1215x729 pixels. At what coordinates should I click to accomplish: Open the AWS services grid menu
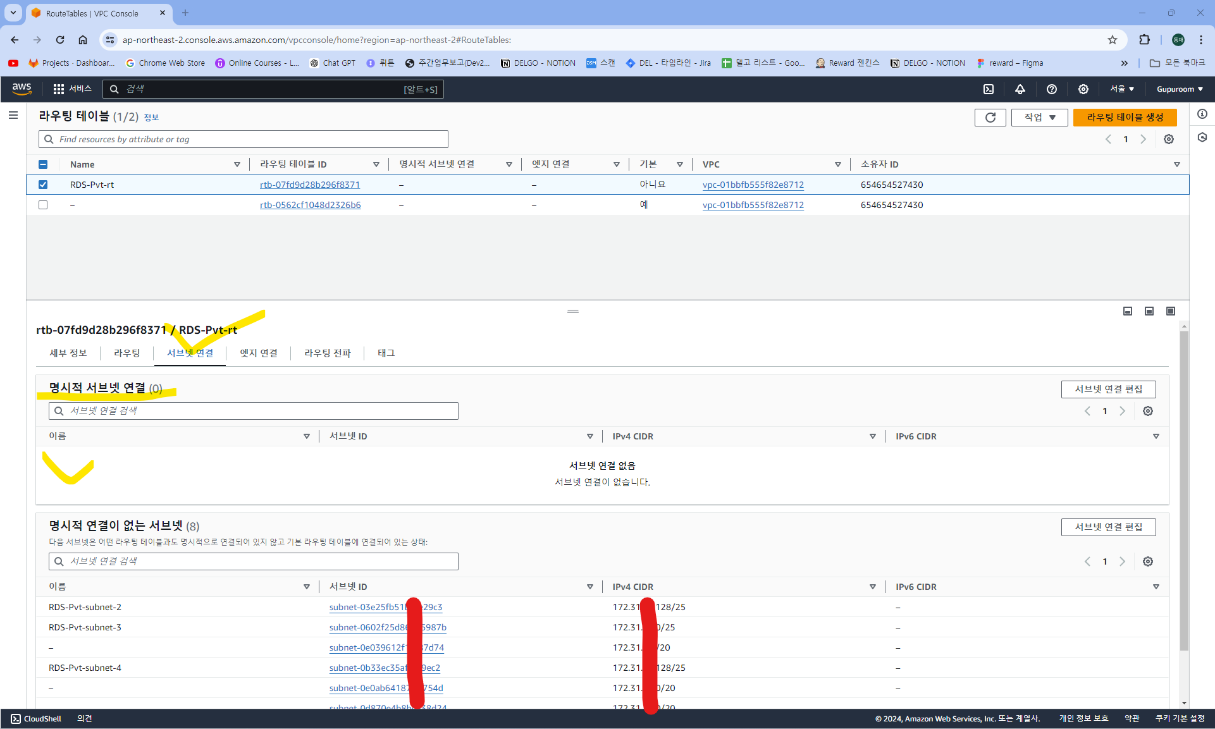click(59, 89)
